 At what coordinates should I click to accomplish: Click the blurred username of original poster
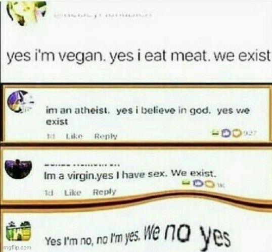(x=102, y=16)
